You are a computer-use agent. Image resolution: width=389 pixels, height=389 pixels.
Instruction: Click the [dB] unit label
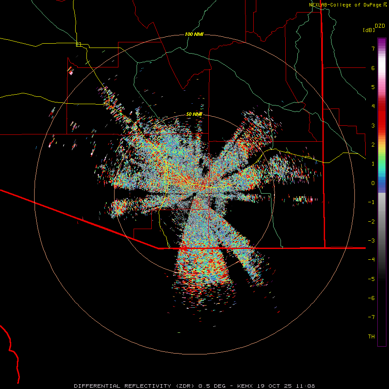[x=369, y=30]
